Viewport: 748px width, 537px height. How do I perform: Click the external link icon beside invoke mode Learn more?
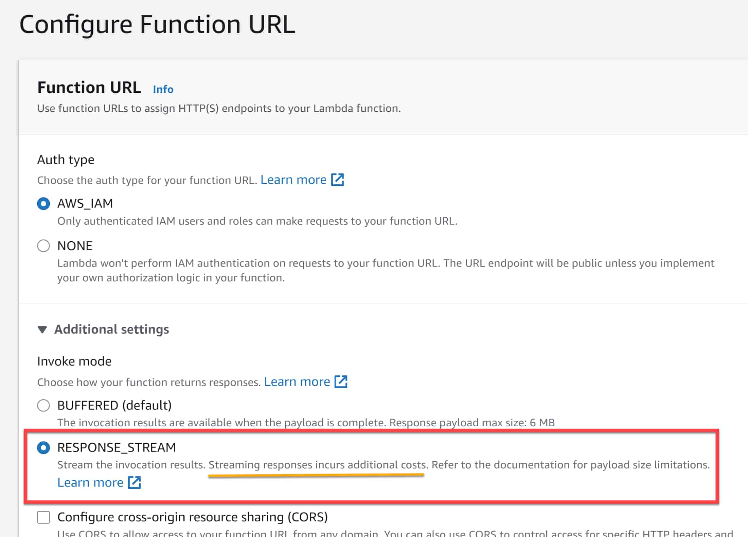point(341,381)
